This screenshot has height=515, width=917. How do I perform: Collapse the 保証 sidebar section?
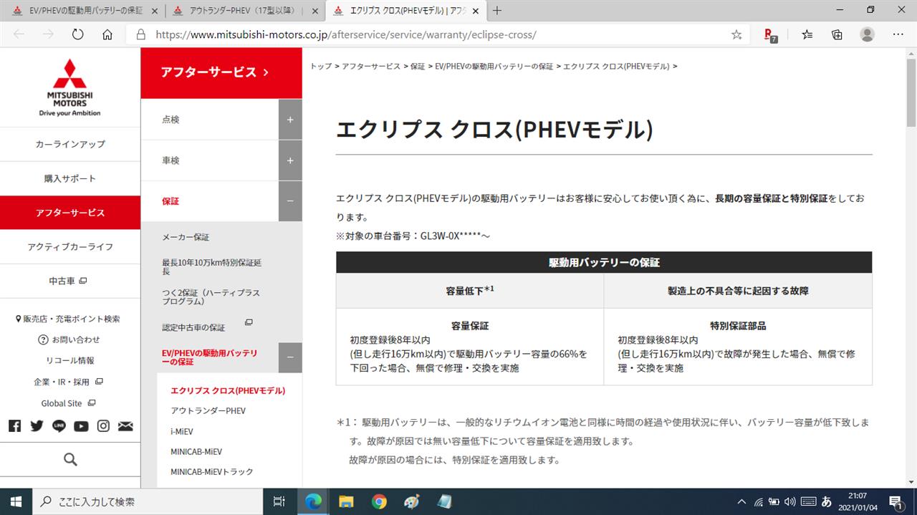290,201
